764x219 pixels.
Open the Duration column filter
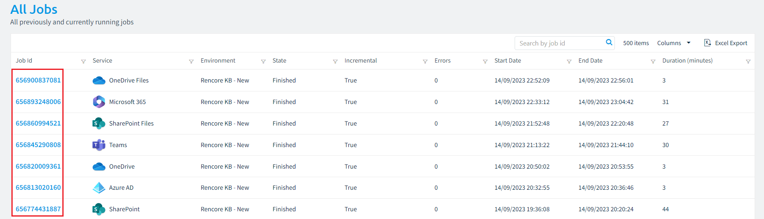(x=748, y=61)
